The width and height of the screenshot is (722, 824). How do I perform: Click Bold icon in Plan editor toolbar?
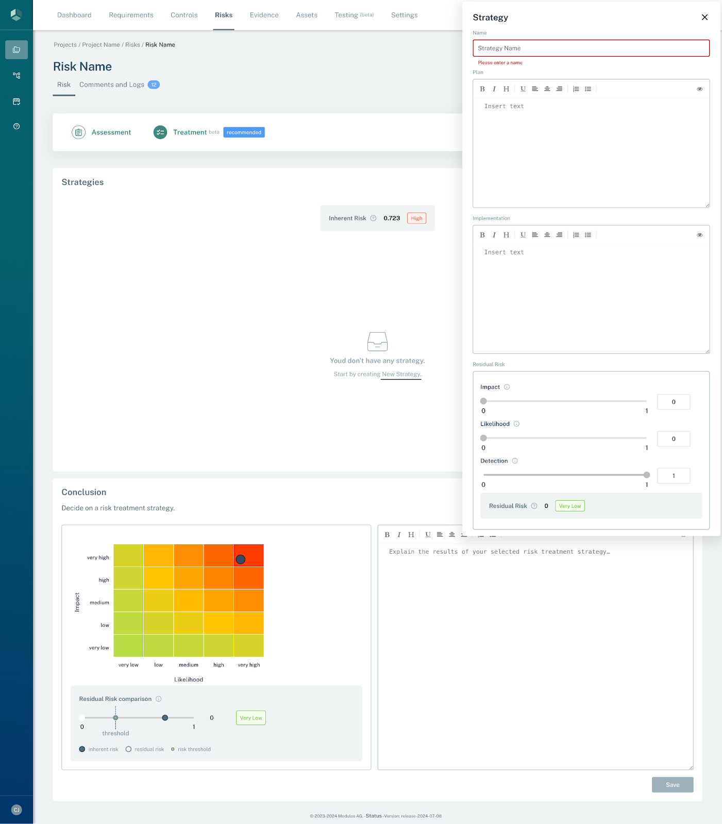pyautogui.click(x=482, y=89)
